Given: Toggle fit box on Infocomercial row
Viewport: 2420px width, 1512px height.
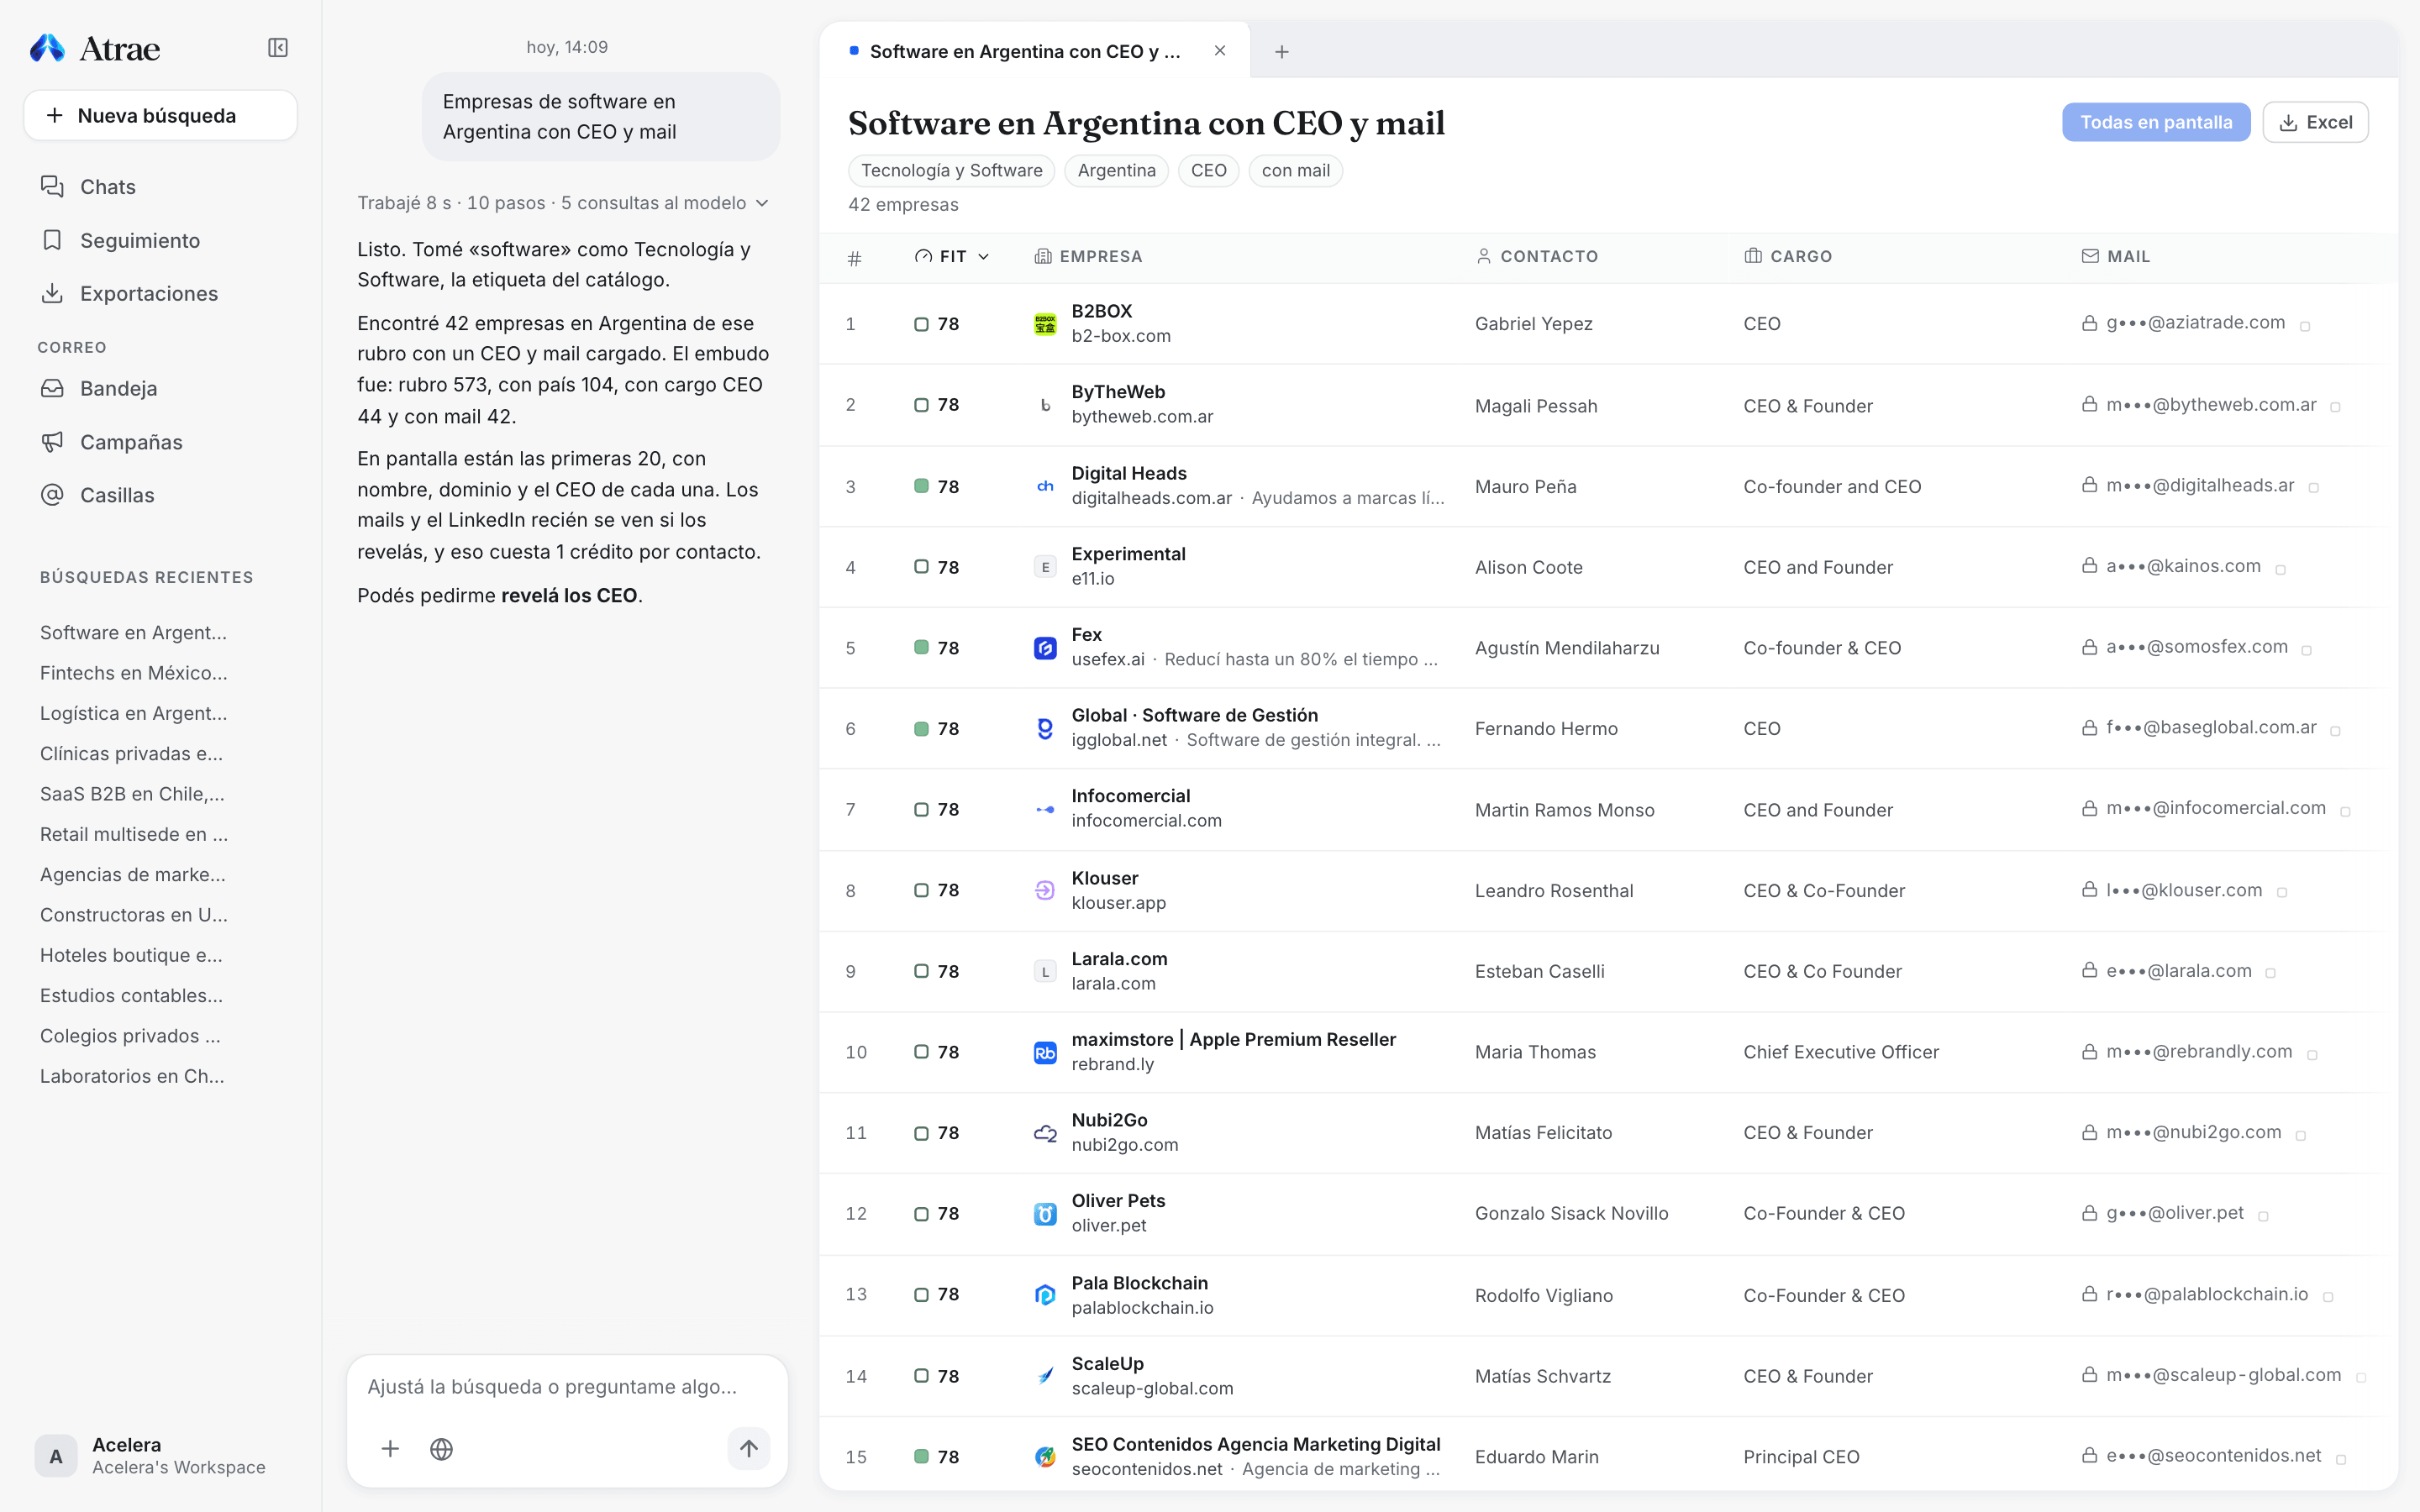Looking at the screenshot, I should click(921, 809).
